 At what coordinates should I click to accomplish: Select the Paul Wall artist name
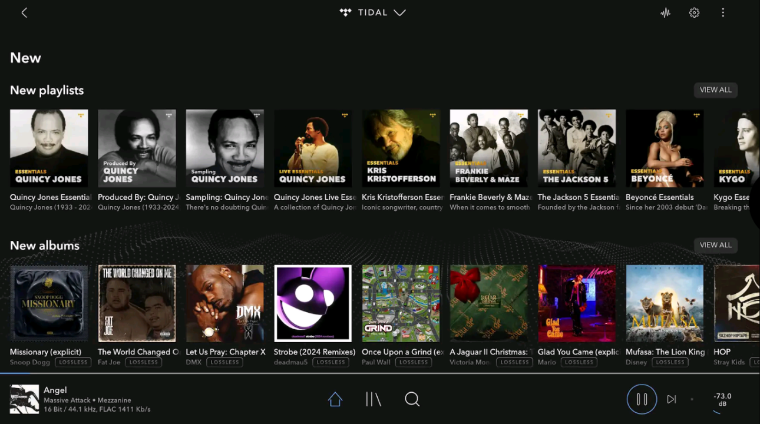(376, 363)
